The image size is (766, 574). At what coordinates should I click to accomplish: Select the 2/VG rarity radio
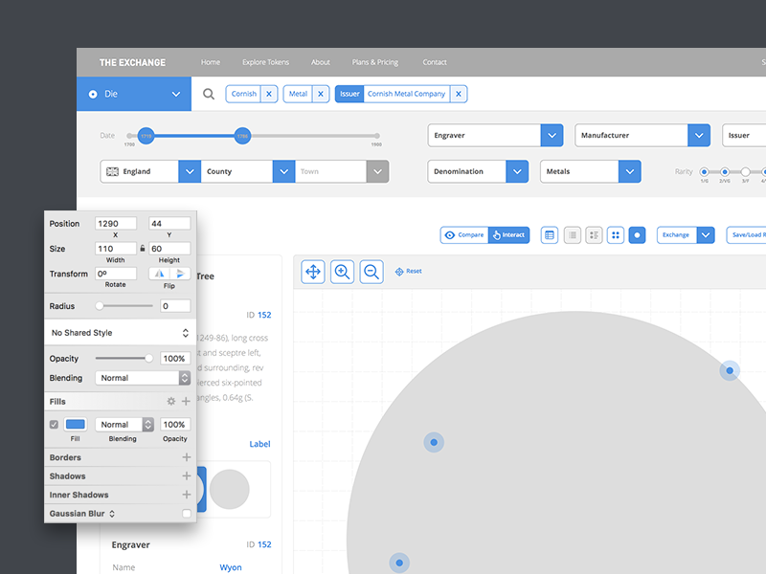[725, 172]
